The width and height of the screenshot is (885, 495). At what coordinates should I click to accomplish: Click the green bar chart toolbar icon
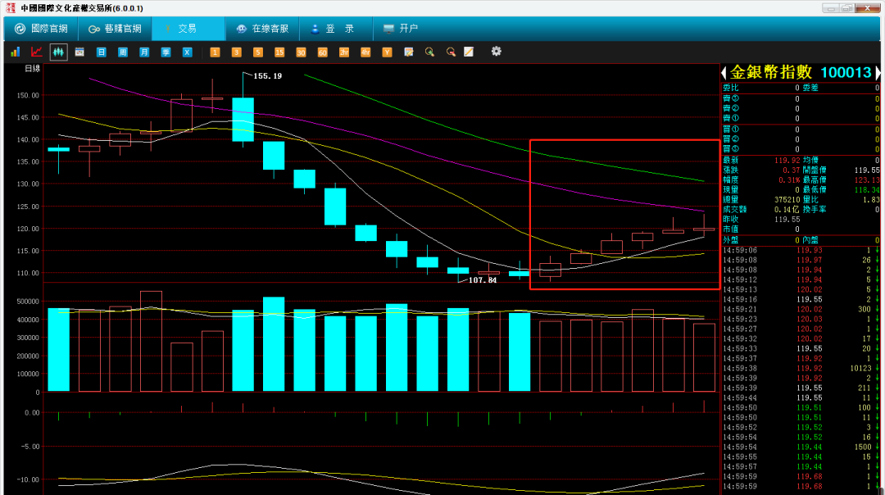pyautogui.click(x=16, y=52)
